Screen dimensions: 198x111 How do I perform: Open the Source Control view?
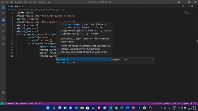coord(3,19)
